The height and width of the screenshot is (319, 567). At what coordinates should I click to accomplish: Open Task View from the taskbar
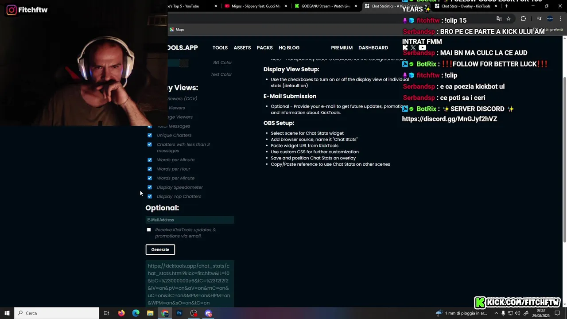(x=106, y=313)
